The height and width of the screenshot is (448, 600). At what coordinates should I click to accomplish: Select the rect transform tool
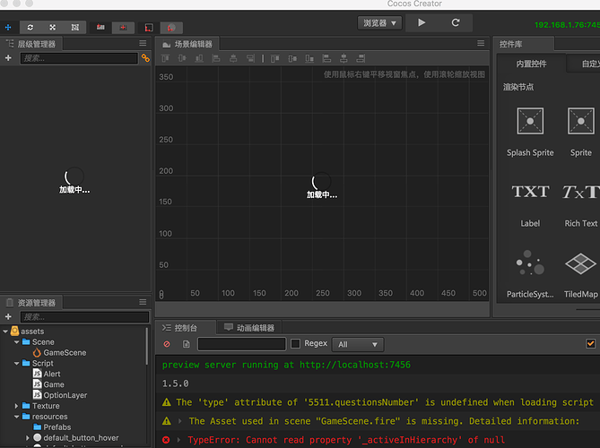pyautogui.click(x=75, y=27)
